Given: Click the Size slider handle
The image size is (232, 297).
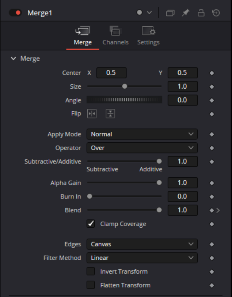Looking at the screenshot, I should 125,86.
